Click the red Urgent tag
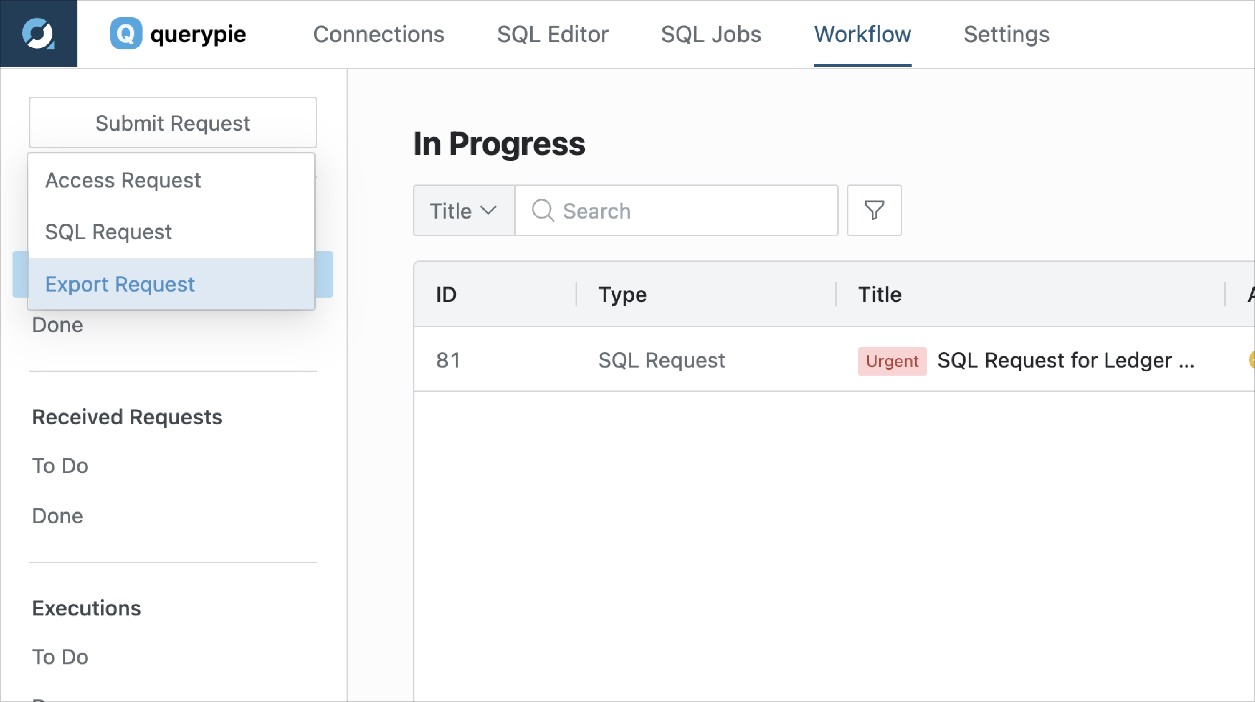This screenshot has width=1255, height=702. (892, 361)
